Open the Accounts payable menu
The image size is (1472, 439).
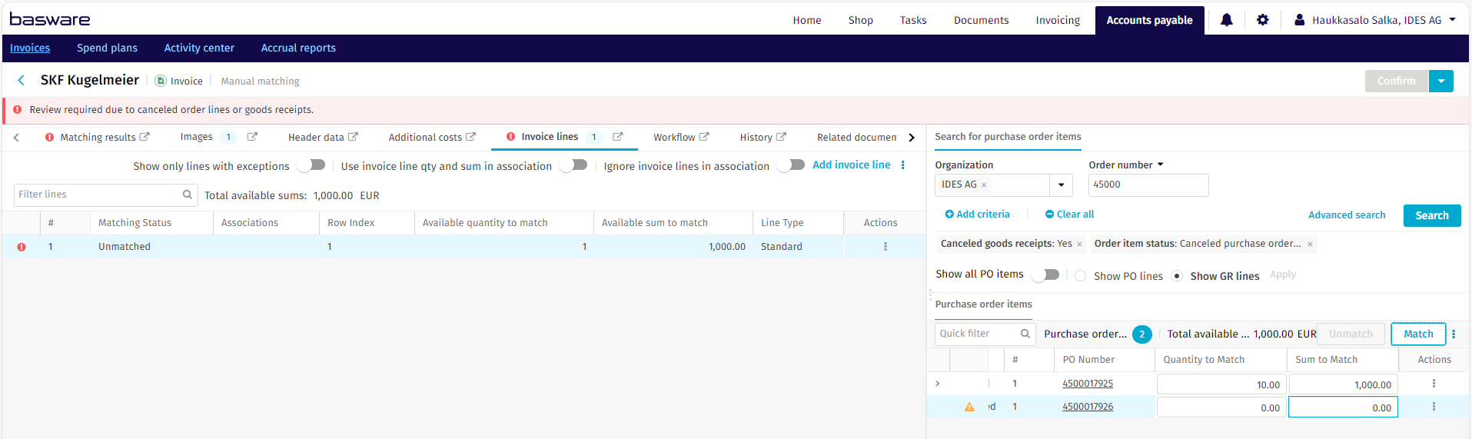[x=1149, y=20]
